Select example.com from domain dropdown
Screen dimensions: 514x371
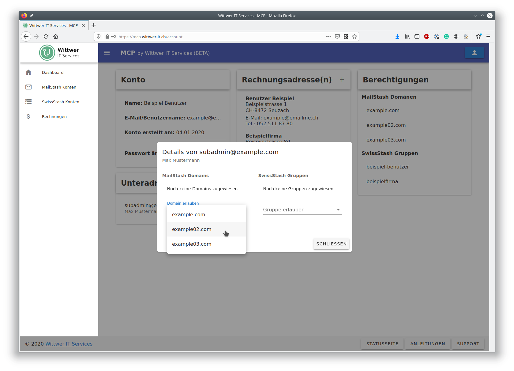(x=207, y=214)
